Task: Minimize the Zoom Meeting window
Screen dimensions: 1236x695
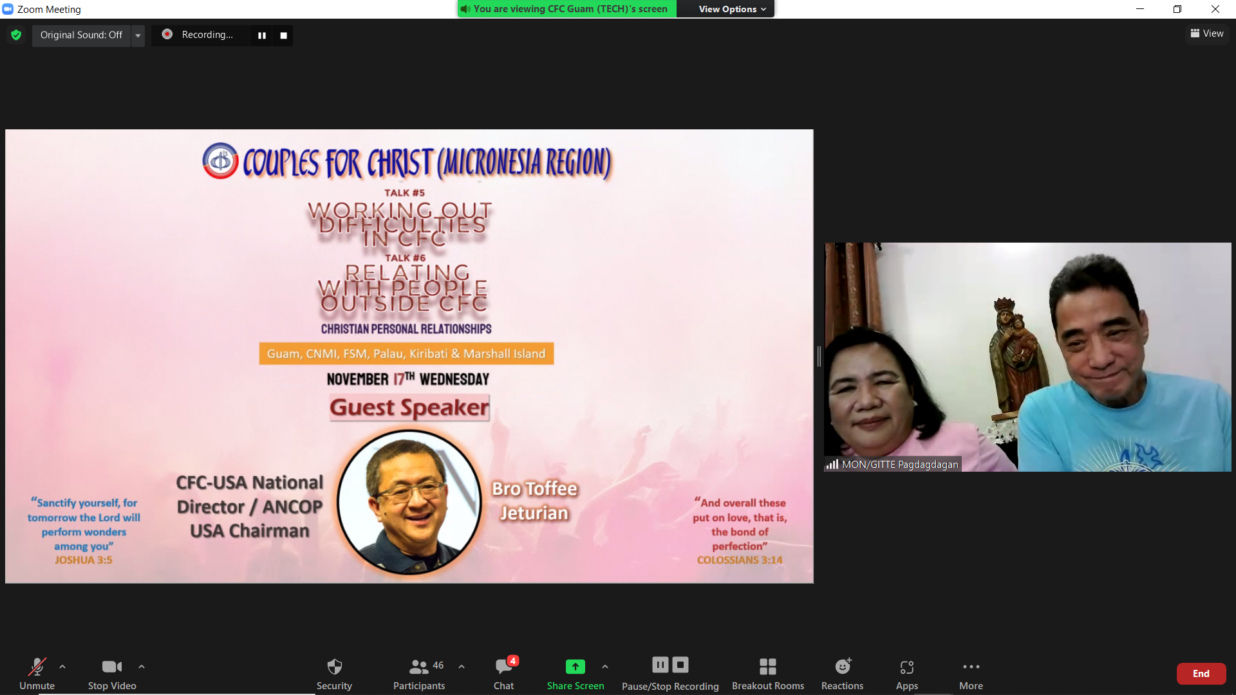Action: (x=1140, y=9)
